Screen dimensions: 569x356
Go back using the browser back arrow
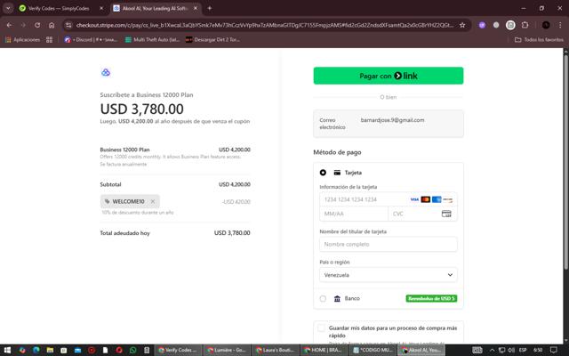(x=9, y=25)
